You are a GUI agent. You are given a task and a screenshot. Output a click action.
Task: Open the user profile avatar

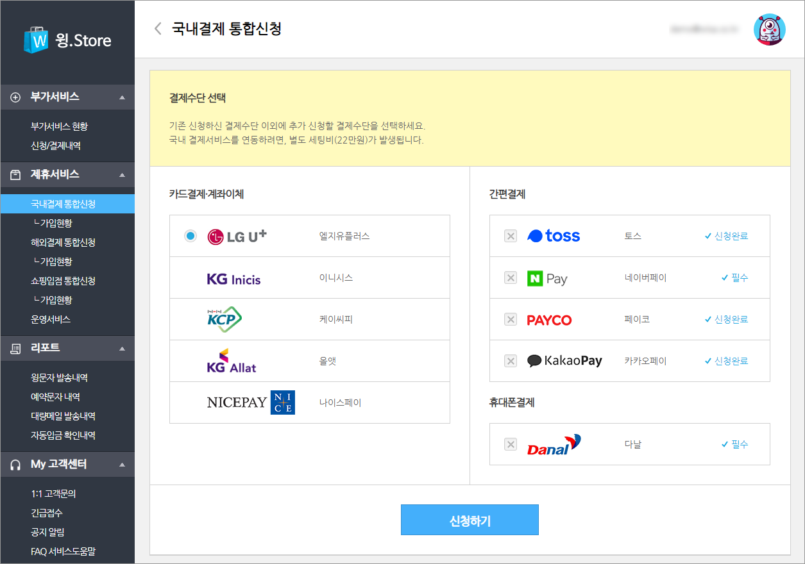770,29
